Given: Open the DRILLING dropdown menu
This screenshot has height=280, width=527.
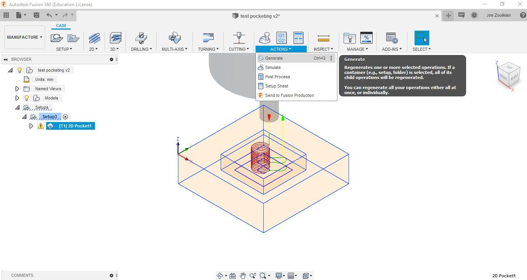Looking at the screenshot, I should (x=141, y=49).
